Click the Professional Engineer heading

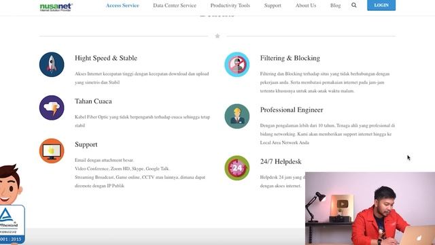pyautogui.click(x=292, y=110)
